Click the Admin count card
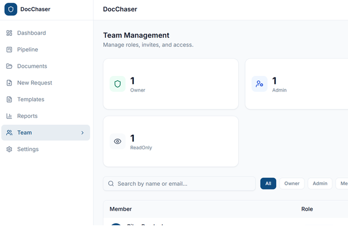Image resolution: width=348 pixels, height=247 pixels. coord(296,84)
